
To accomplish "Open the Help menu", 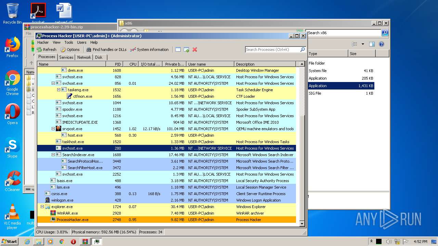I will point(94,42).
